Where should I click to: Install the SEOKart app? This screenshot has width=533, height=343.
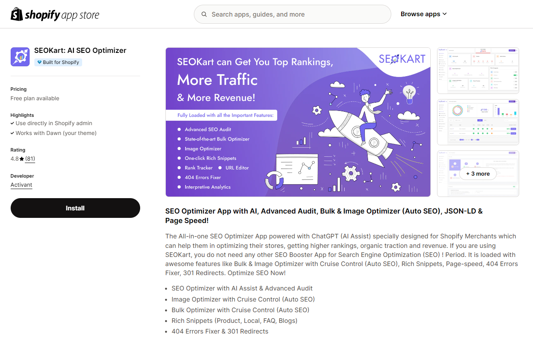[x=75, y=208]
